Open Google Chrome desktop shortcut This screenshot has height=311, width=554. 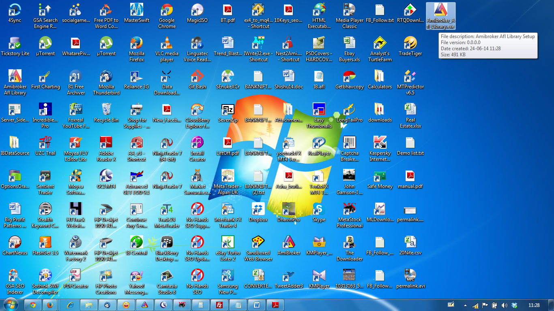pyautogui.click(x=167, y=16)
